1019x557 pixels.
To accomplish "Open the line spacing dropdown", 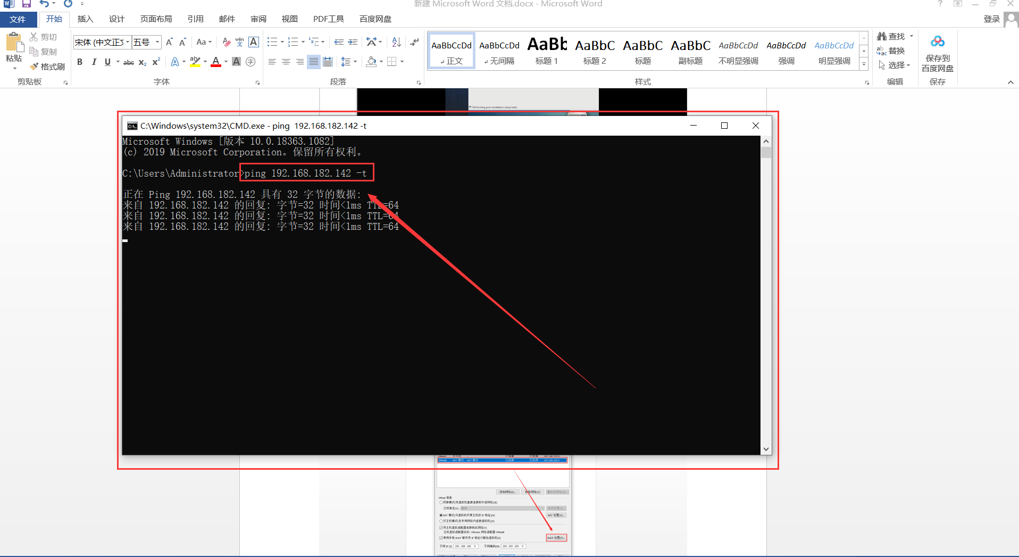I will 349,62.
